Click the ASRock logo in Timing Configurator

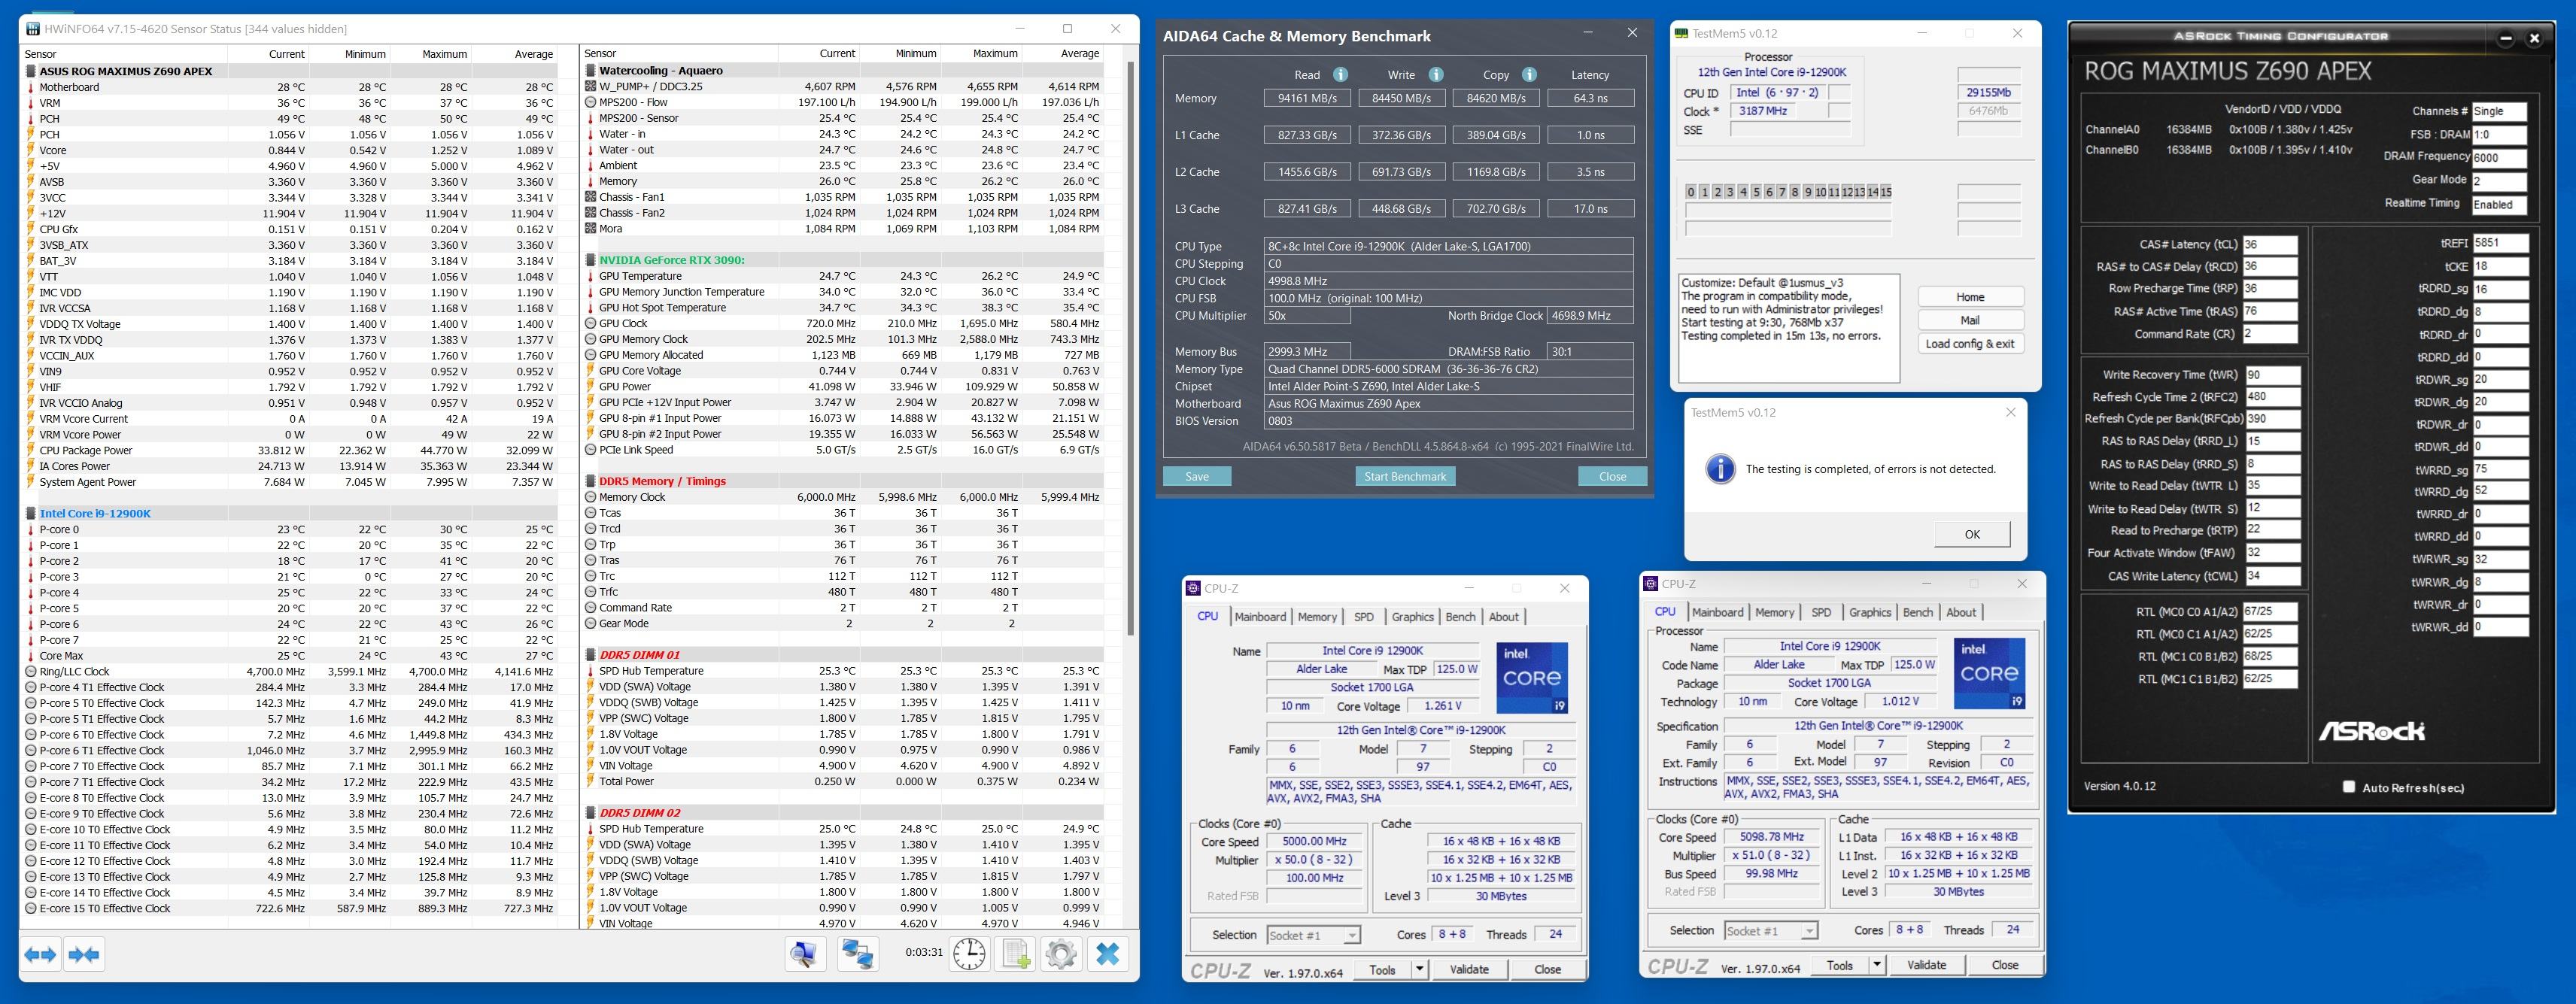pos(2371,731)
